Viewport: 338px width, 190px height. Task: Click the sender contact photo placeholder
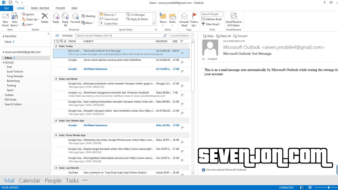(210, 47)
